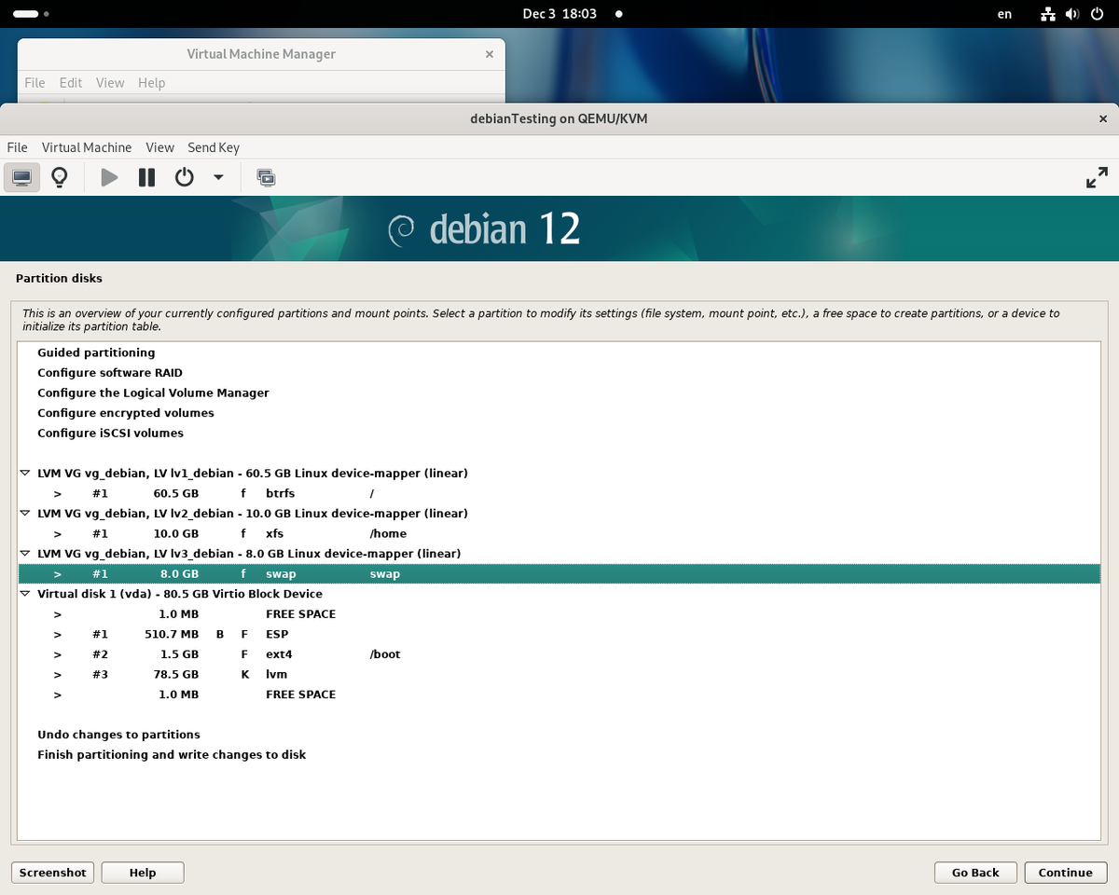Select the 510.7 MB ESP partition
Image resolution: width=1119 pixels, height=895 pixels.
tap(559, 635)
